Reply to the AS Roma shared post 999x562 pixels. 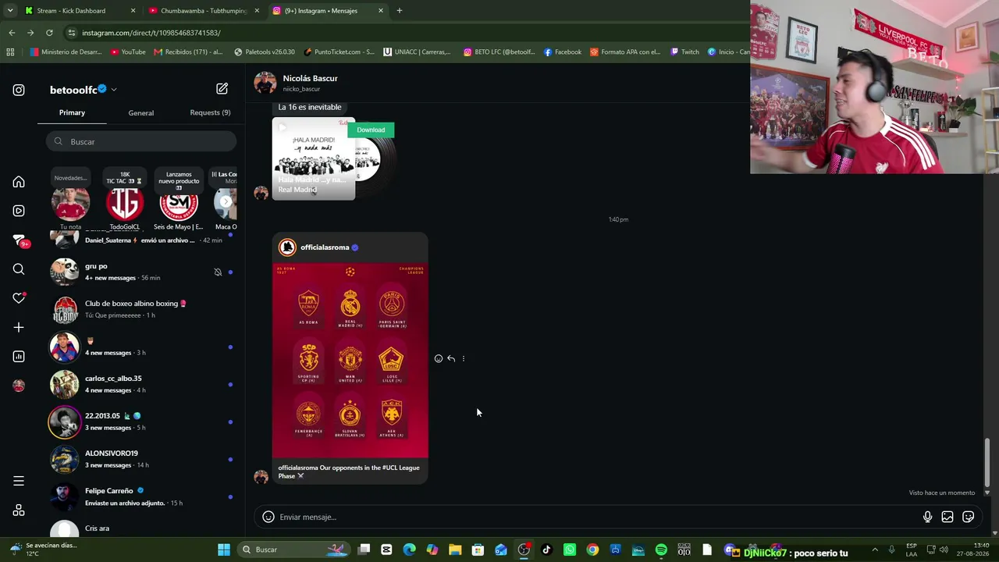[451, 358]
